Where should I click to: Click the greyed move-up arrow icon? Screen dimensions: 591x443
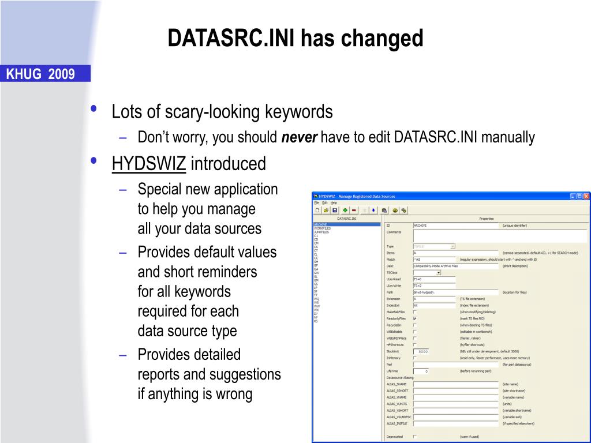tap(365, 211)
